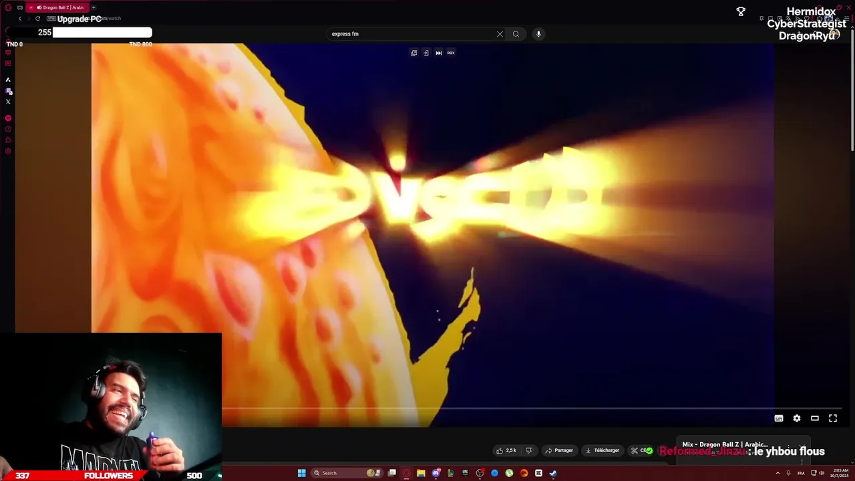This screenshot has height=481, width=855.
Task: Open a new browser tab
Action: 94,7
